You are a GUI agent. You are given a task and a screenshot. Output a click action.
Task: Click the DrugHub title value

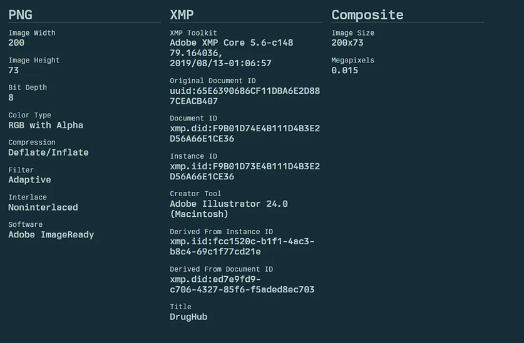pyautogui.click(x=188, y=317)
